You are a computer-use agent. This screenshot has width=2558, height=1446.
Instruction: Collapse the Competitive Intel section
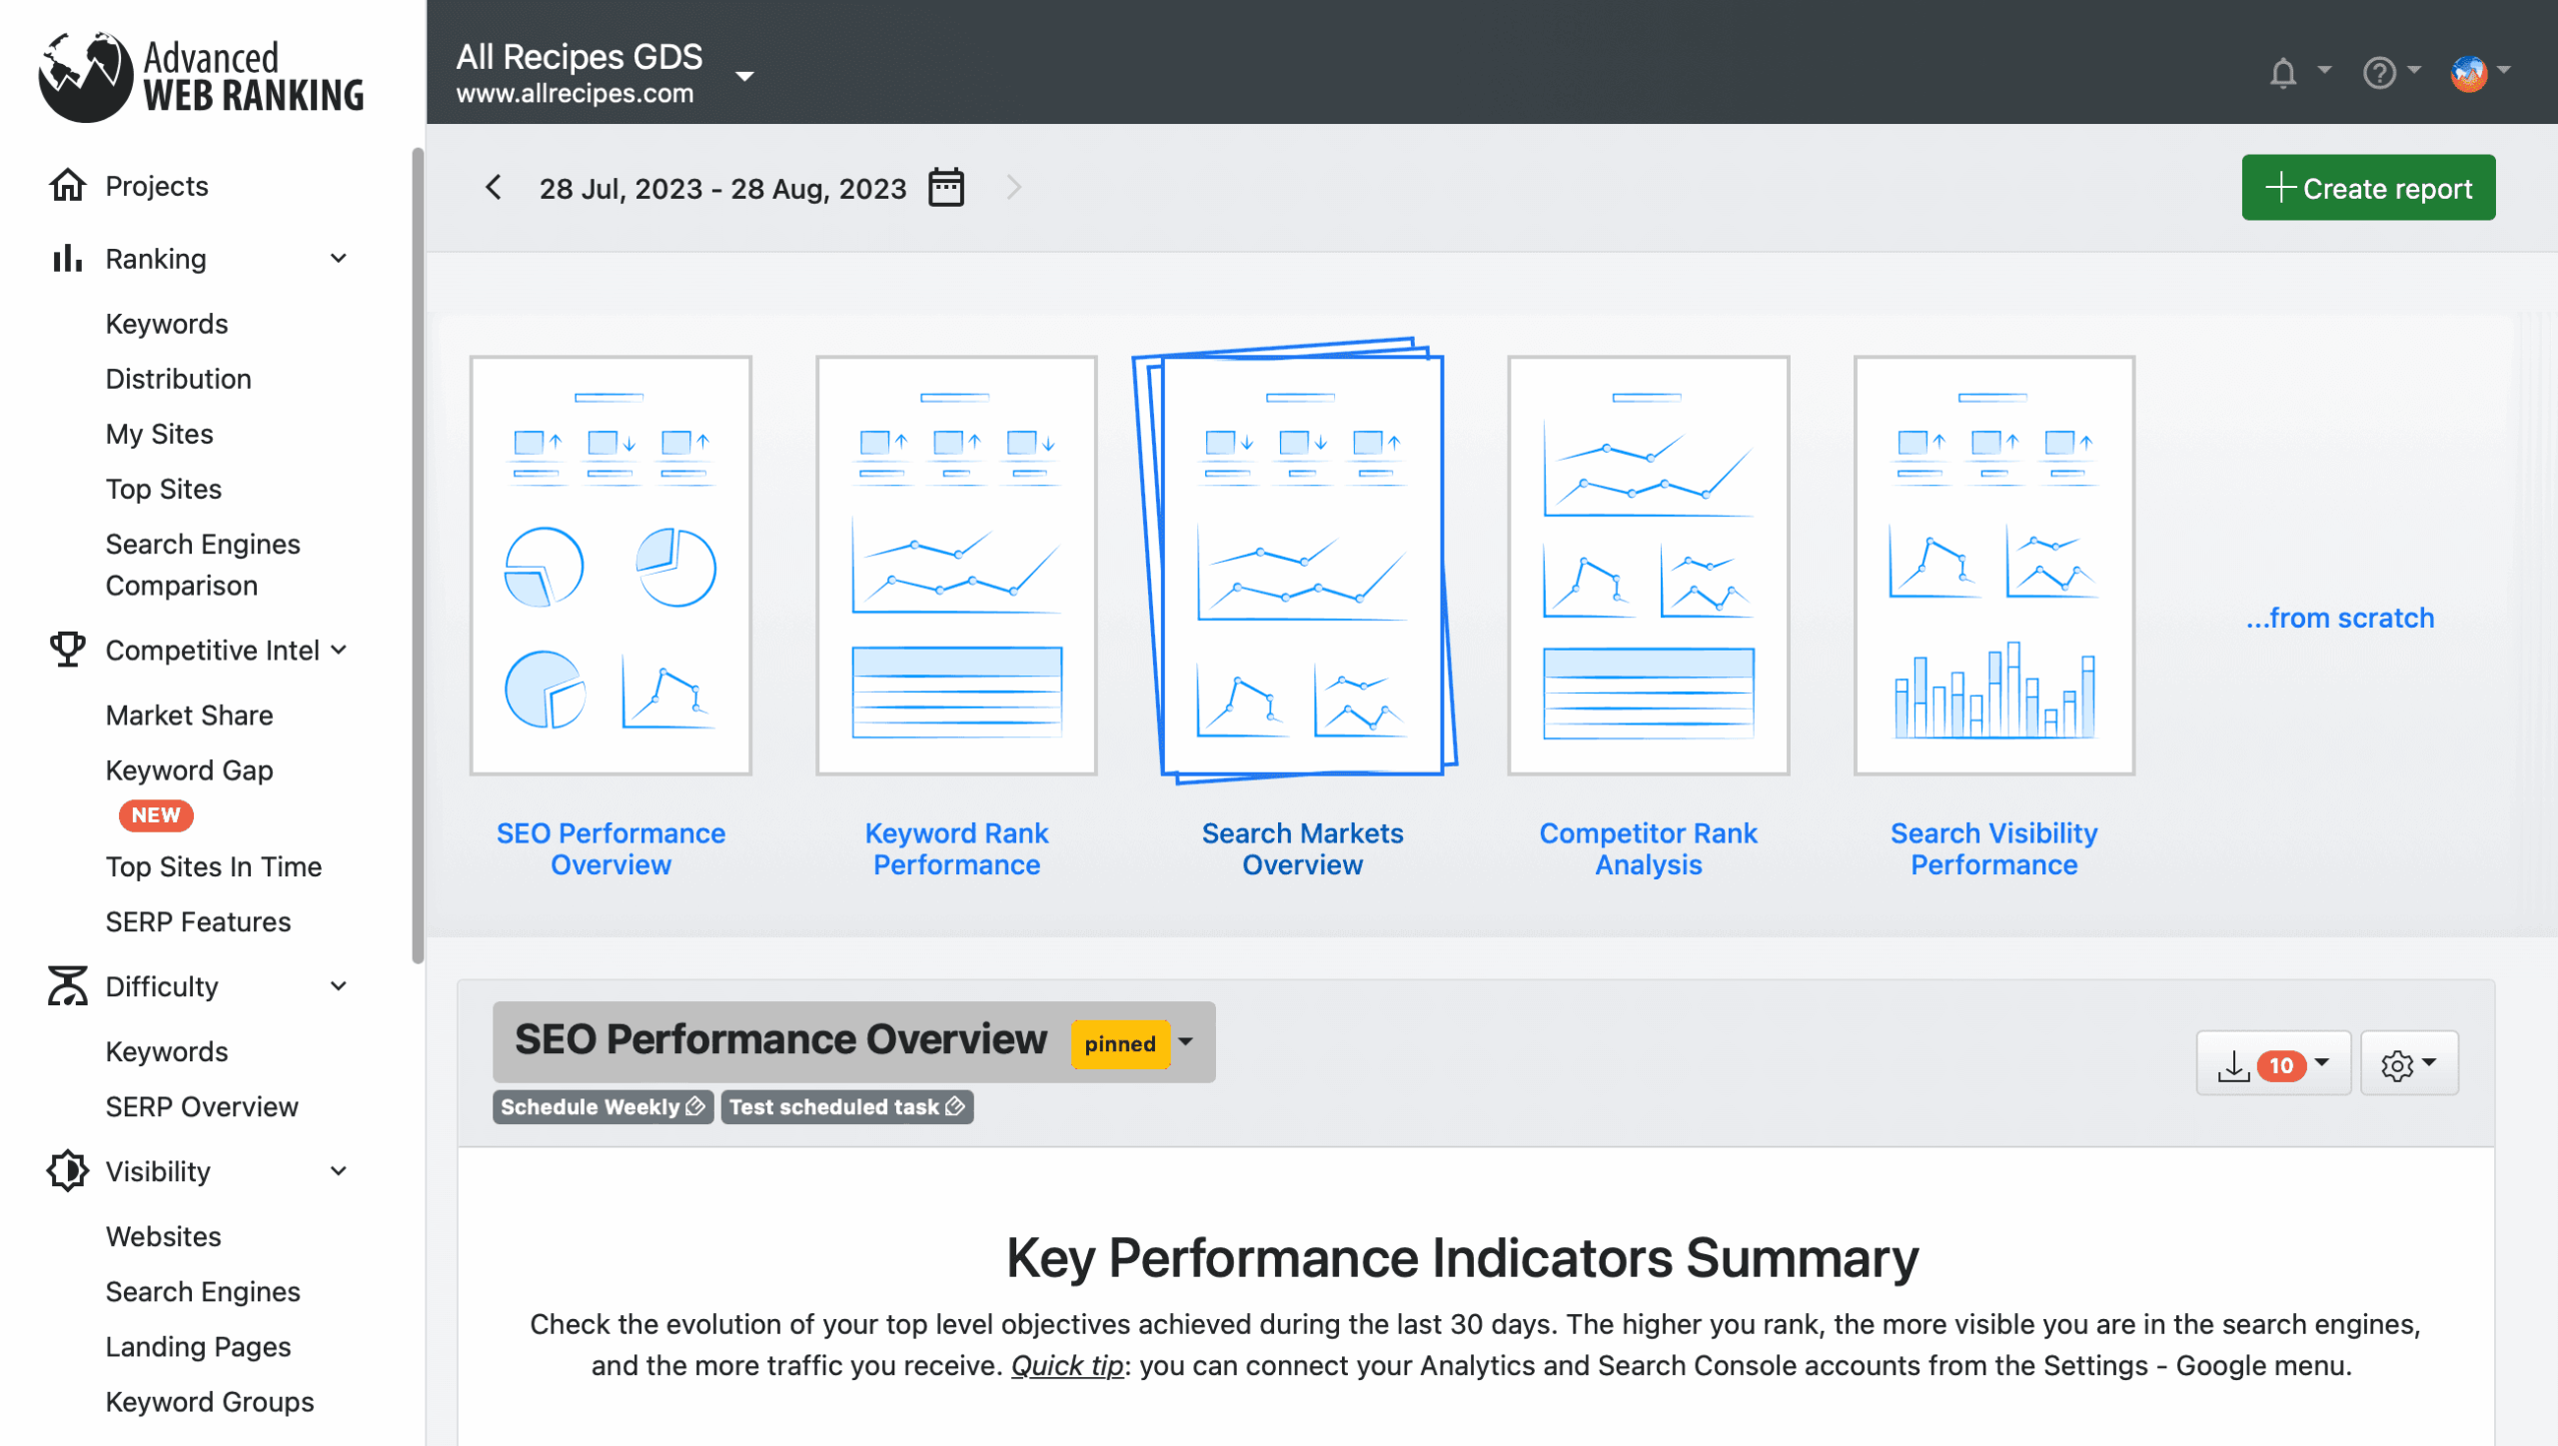(x=339, y=651)
